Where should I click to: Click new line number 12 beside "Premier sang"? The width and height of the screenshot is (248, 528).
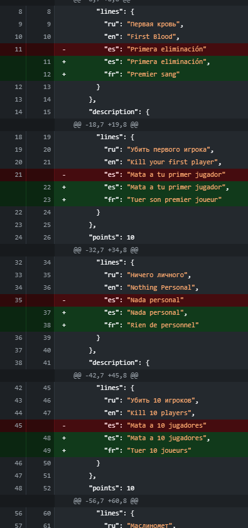tap(47, 75)
